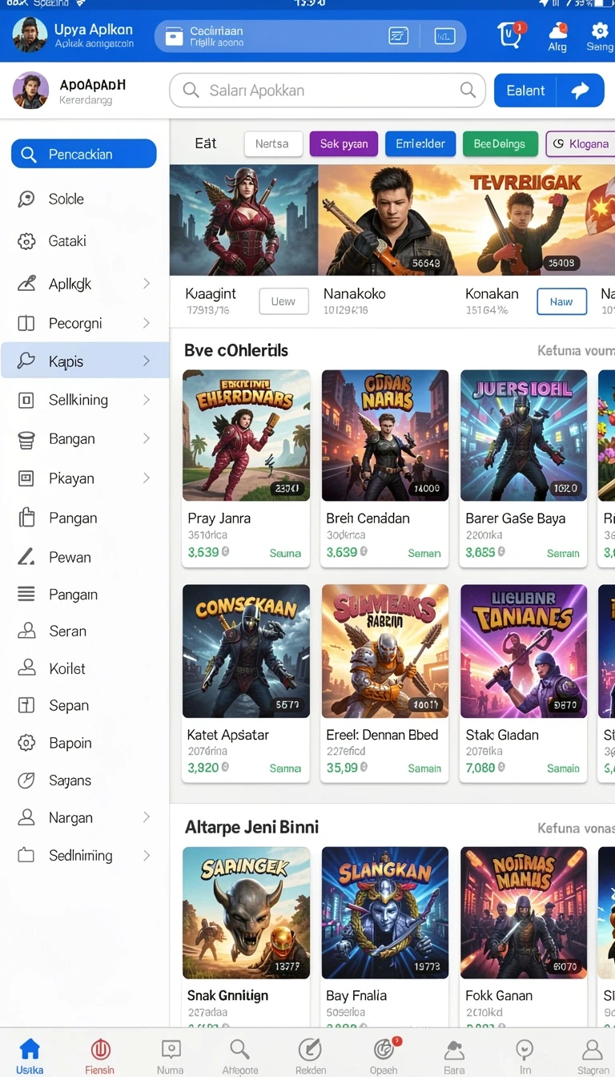
Task: Open the Ereel: Dennan Bbed thumbnail
Action: (x=385, y=651)
